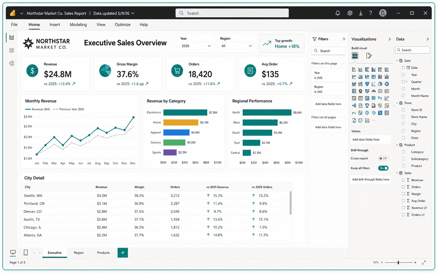This screenshot has width=438, height=274.
Task: Click the fit to page icon
Action: (424, 262)
